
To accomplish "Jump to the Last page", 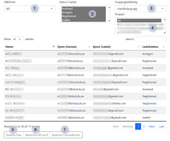I will coord(161,126).
